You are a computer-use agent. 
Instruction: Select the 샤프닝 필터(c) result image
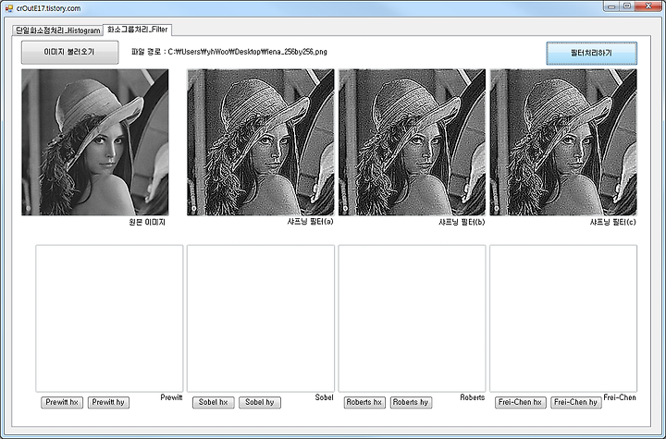pyautogui.click(x=563, y=142)
